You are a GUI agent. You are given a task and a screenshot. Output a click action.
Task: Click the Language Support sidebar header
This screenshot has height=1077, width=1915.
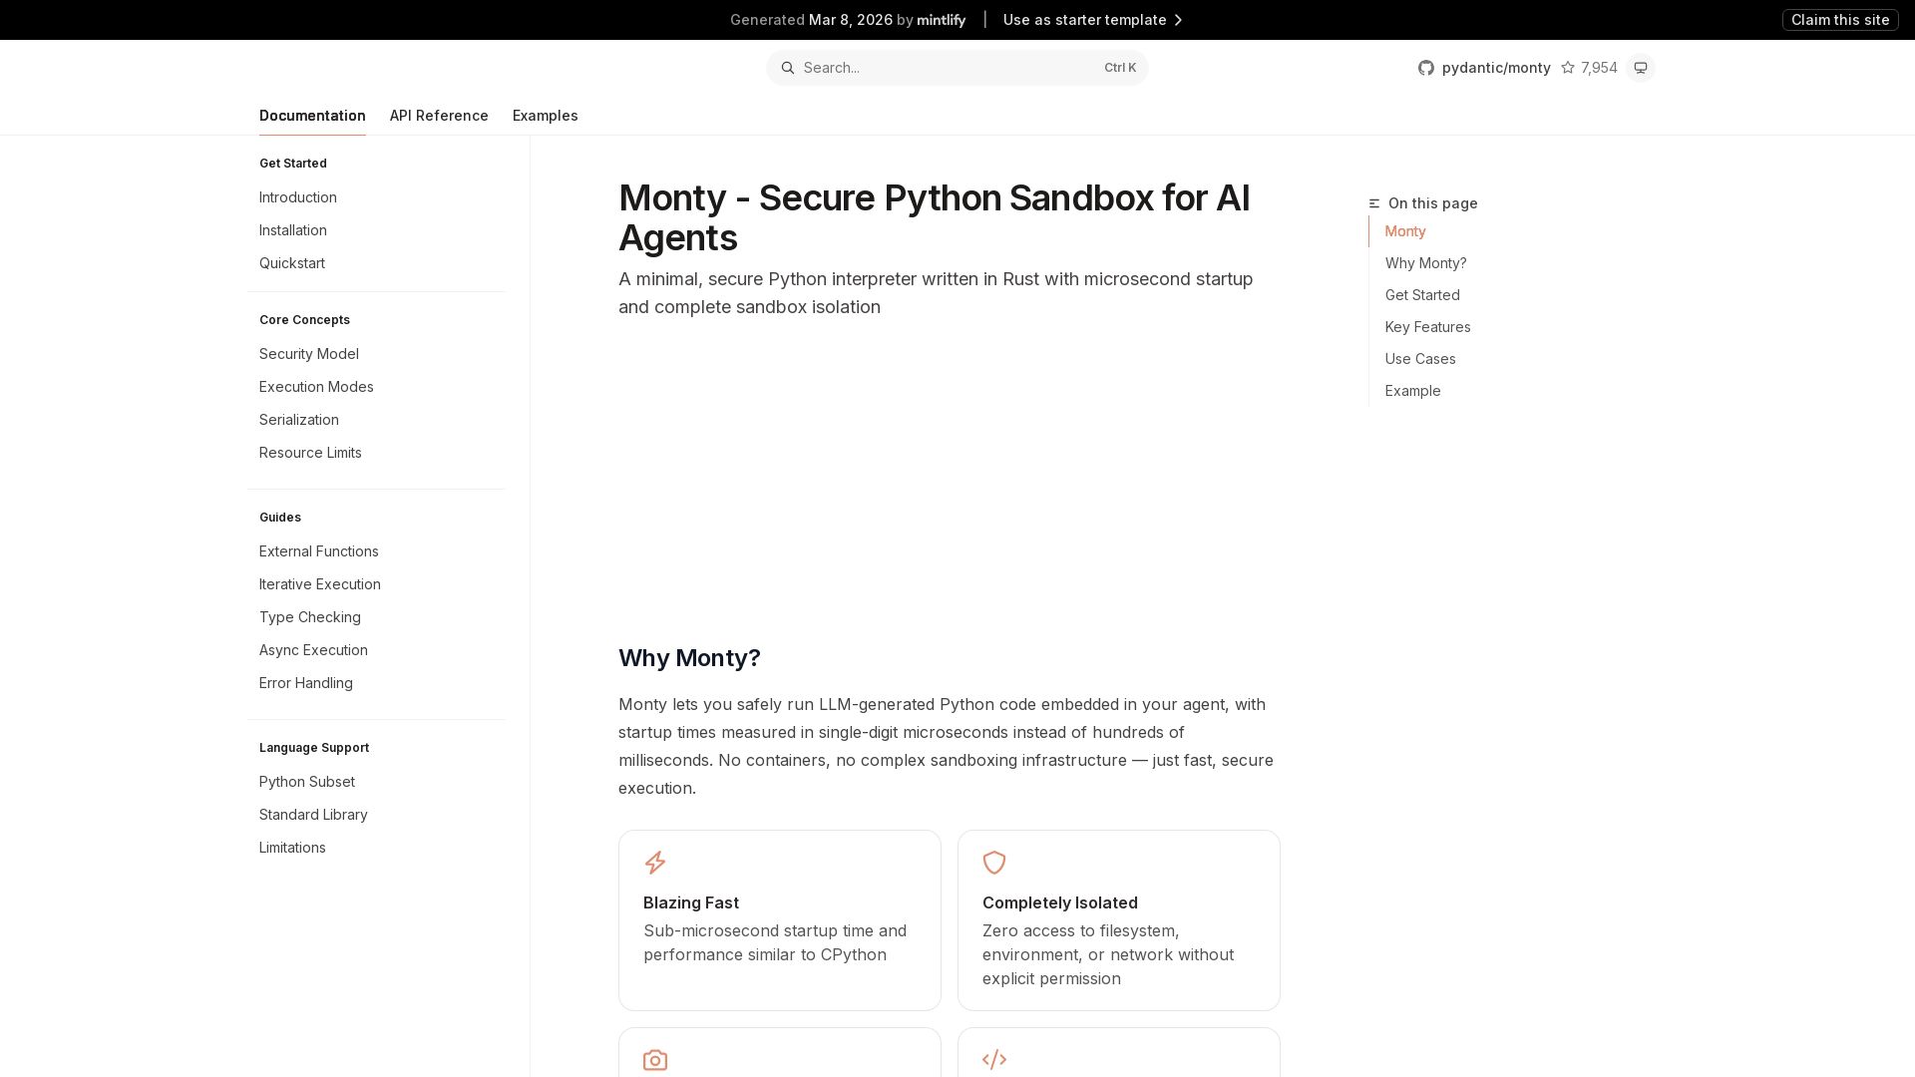point(314,748)
